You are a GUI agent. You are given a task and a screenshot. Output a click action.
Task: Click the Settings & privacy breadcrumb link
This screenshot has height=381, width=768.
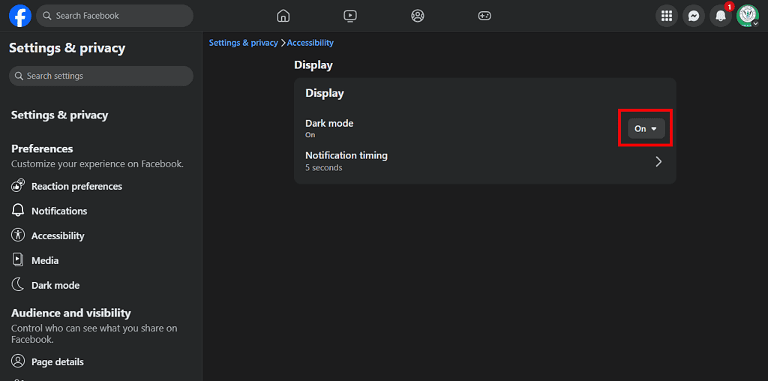[244, 43]
